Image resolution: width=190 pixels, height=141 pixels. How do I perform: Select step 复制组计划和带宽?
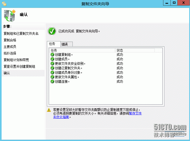click(16, 60)
